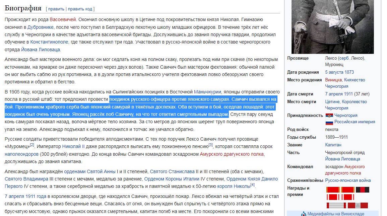The height and width of the screenshot is (216, 387).
Task: Follow 'Орденом Князя Данило' link
Action: pos(252,179)
